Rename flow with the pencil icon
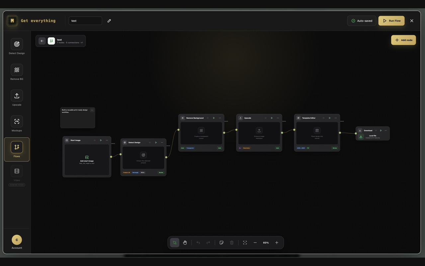Screen dimensions: 425x266 click(109, 21)
